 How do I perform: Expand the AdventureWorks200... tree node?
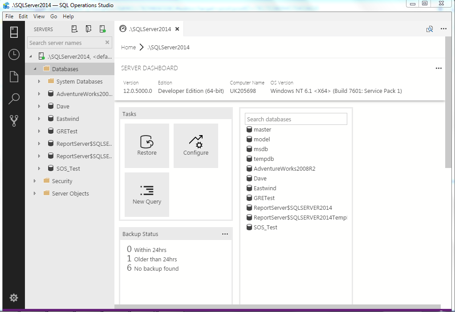[x=39, y=94]
